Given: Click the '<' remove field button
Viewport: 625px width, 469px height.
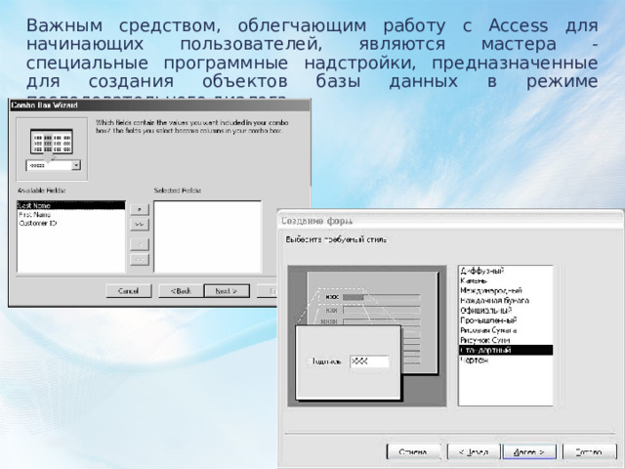Looking at the screenshot, I should 140,244.
